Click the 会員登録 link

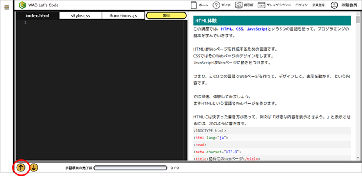click(x=318, y=5)
